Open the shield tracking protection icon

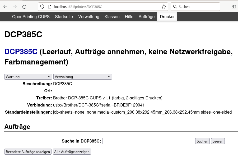tap(42, 7)
